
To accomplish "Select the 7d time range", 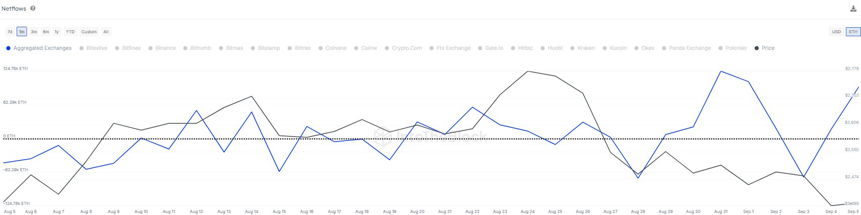I will pos(10,32).
